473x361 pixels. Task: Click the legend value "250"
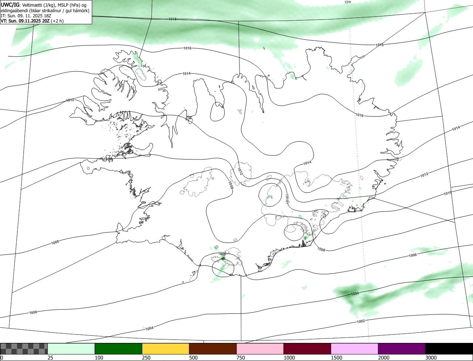(x=146, y=358)
